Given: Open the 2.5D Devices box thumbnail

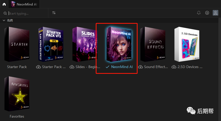Looking at the screenshot, I should (187, 44).
